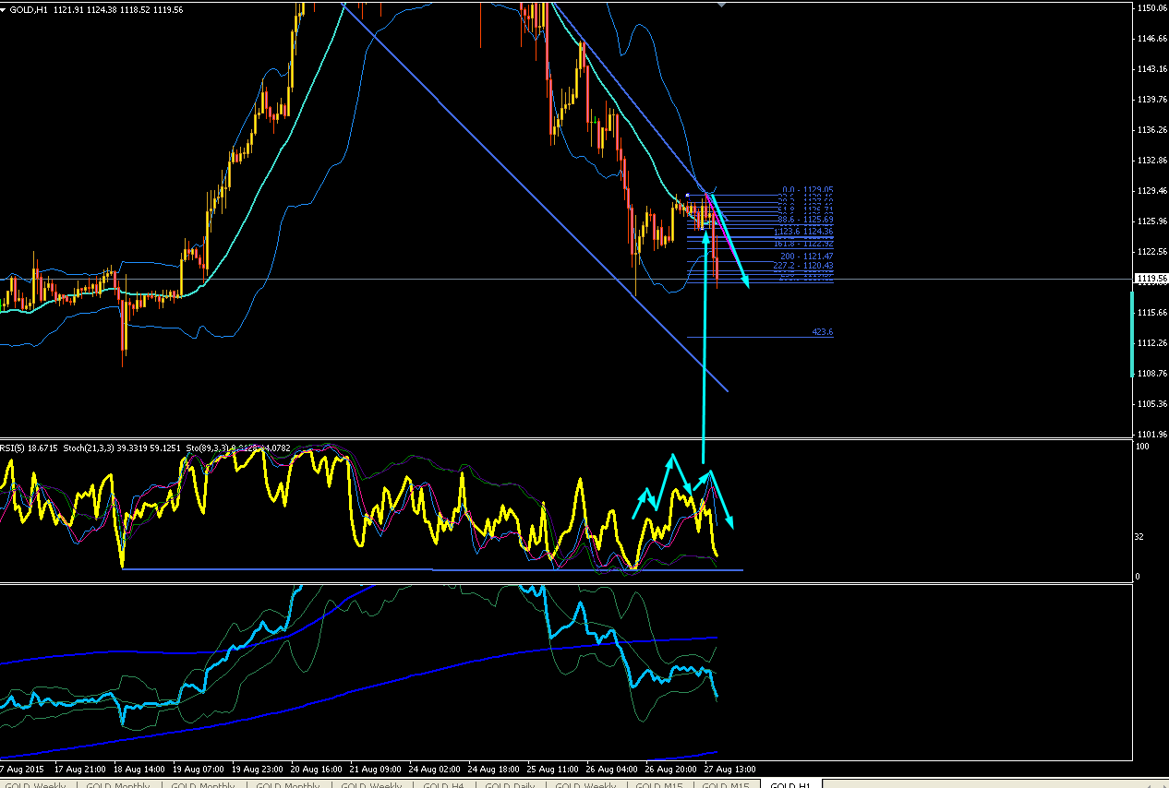Click the Fibonacci 123.6 1124.36 level label
1169x788 pixels.
803,232
